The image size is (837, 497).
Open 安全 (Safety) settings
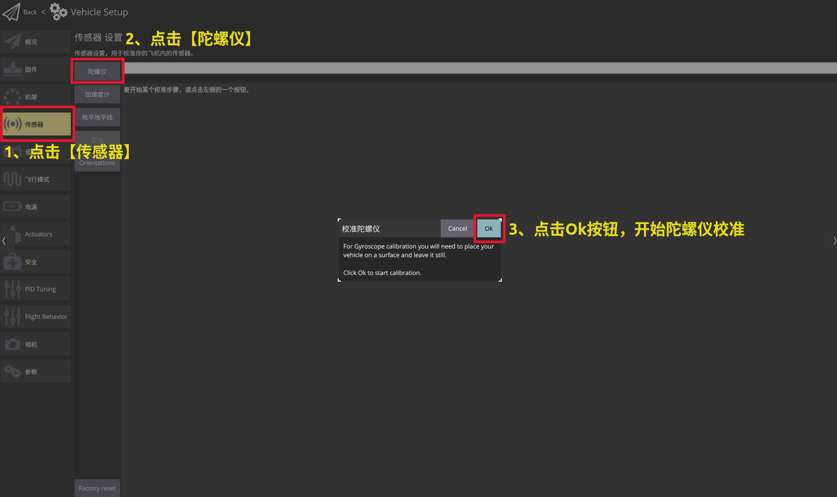(x=36, y=261)
